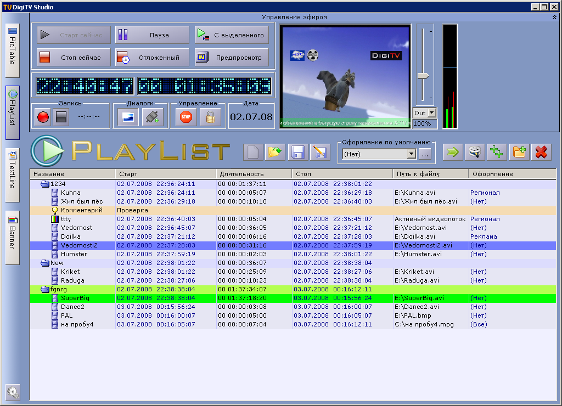Viewport: 562px width, 406px height.
Task: Select the Жил был пёс item
Action: coord(293,201)
